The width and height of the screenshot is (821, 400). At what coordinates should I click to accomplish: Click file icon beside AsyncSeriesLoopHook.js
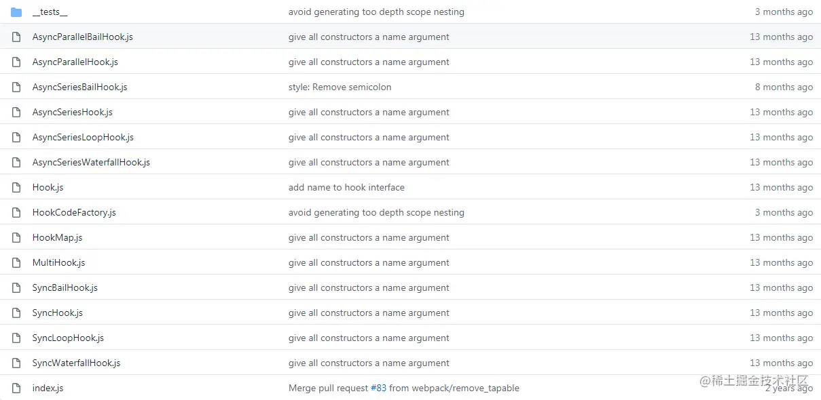pyautogui.click(x=16, y=138)
